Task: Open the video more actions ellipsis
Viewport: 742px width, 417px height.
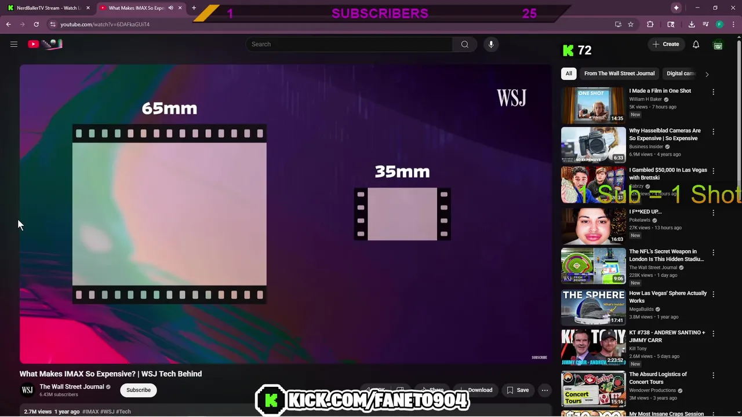Action: pyautogui.click(x=545, y=390)
